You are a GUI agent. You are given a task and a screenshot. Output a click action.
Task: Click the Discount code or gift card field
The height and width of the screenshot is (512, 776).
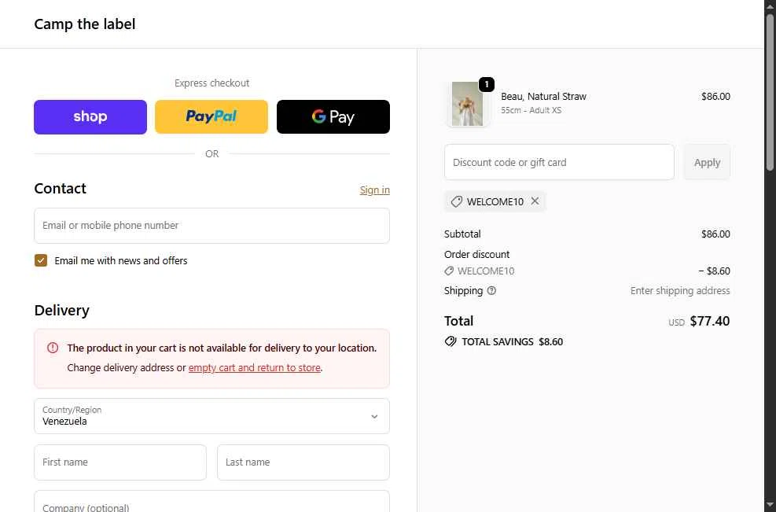[559, 163]
